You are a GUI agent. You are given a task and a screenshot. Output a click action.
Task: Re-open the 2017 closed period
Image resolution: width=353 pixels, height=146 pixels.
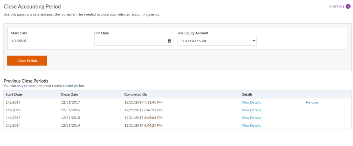312,102
